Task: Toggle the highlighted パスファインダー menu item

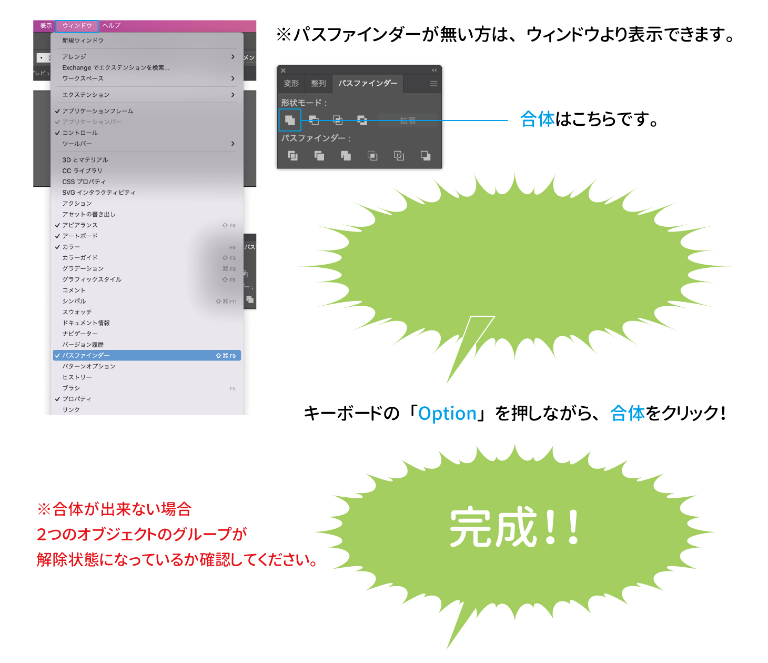Action: [x=147, y=356]
